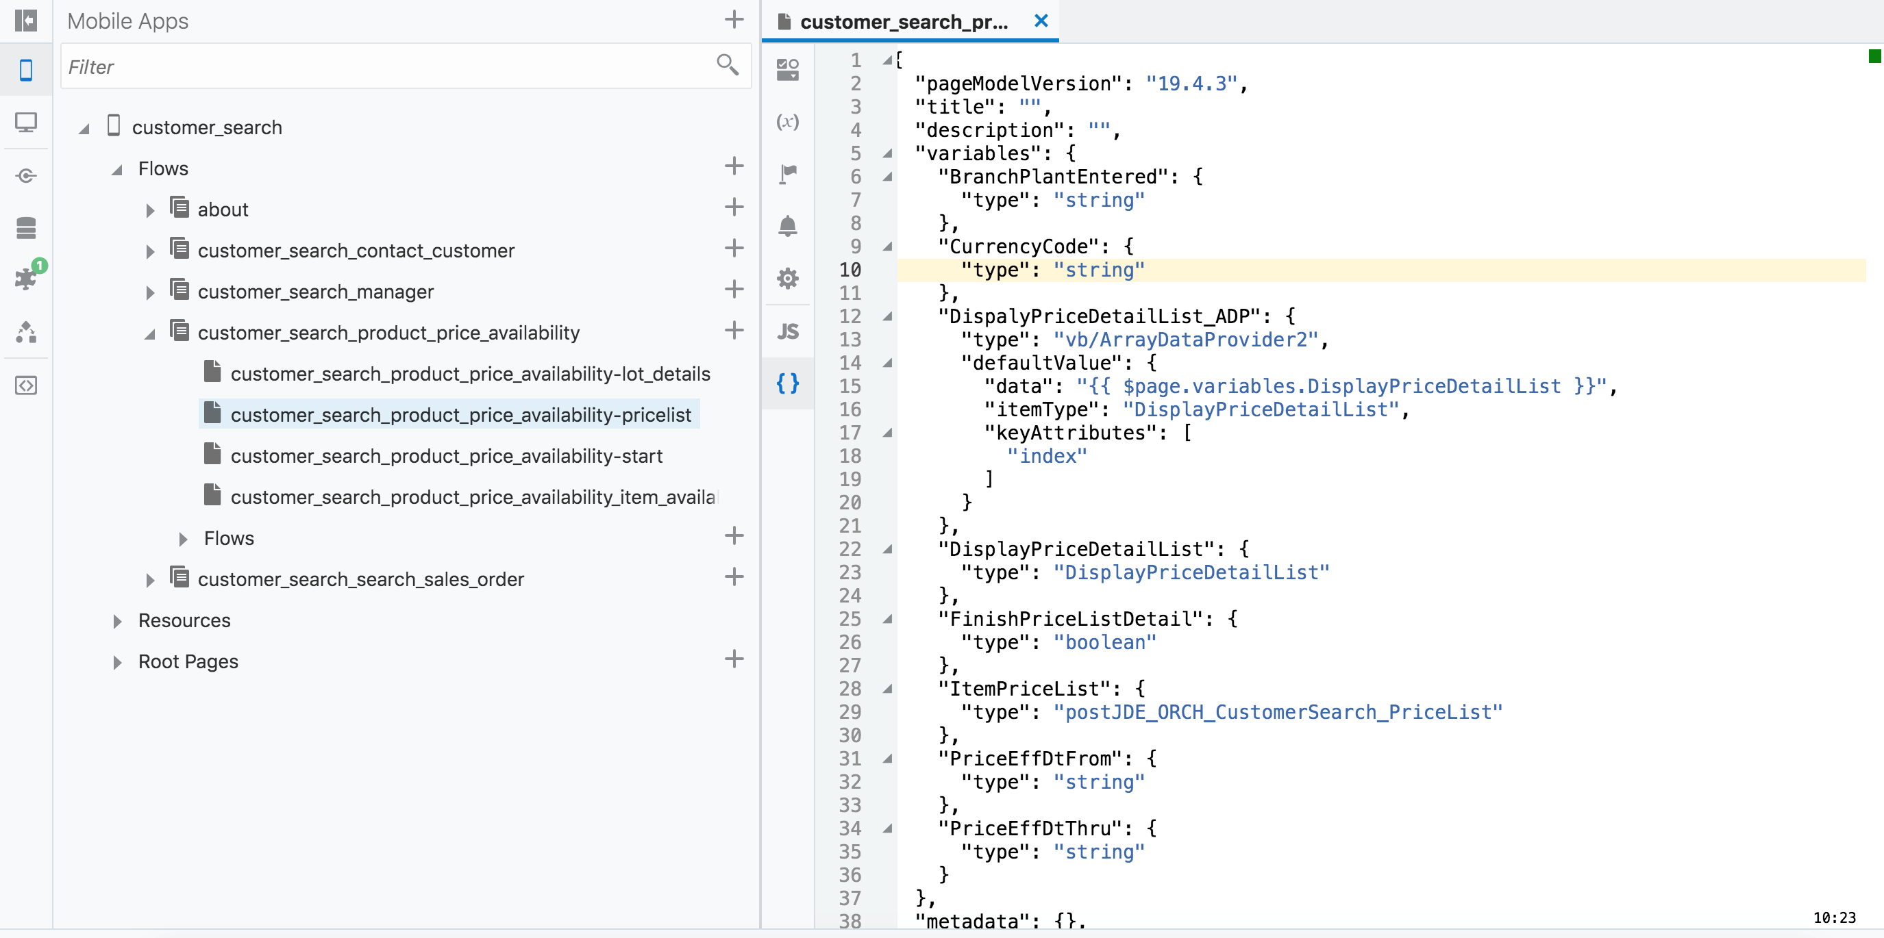
Task: Click the Filter search field
Action: tap(388, 66)
